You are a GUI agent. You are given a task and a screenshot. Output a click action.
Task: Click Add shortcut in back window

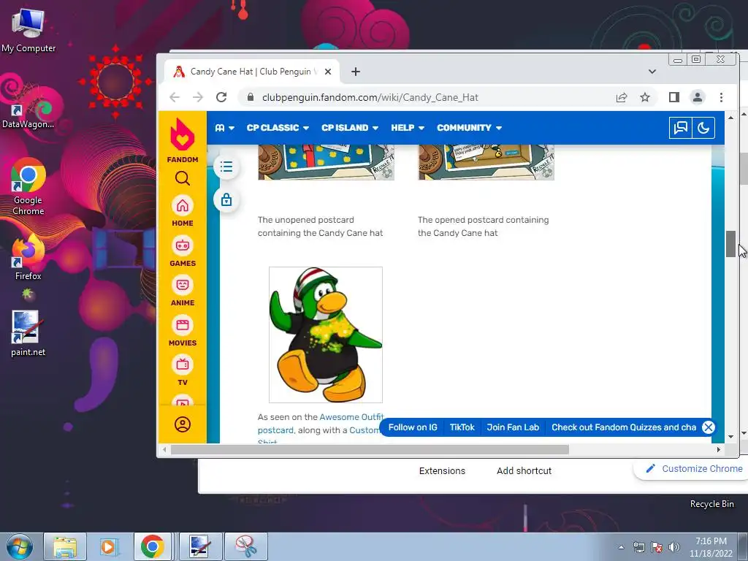pyautogui.click(x=524, y=471)
